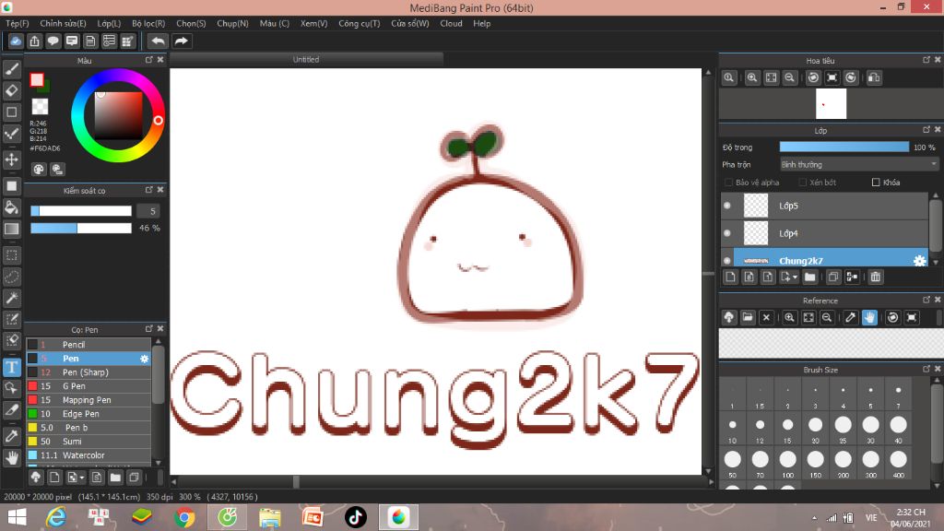This screenshot has width=944, height=531.
Task: Click the cloud save toolbar icon
Action: point(16,41)
